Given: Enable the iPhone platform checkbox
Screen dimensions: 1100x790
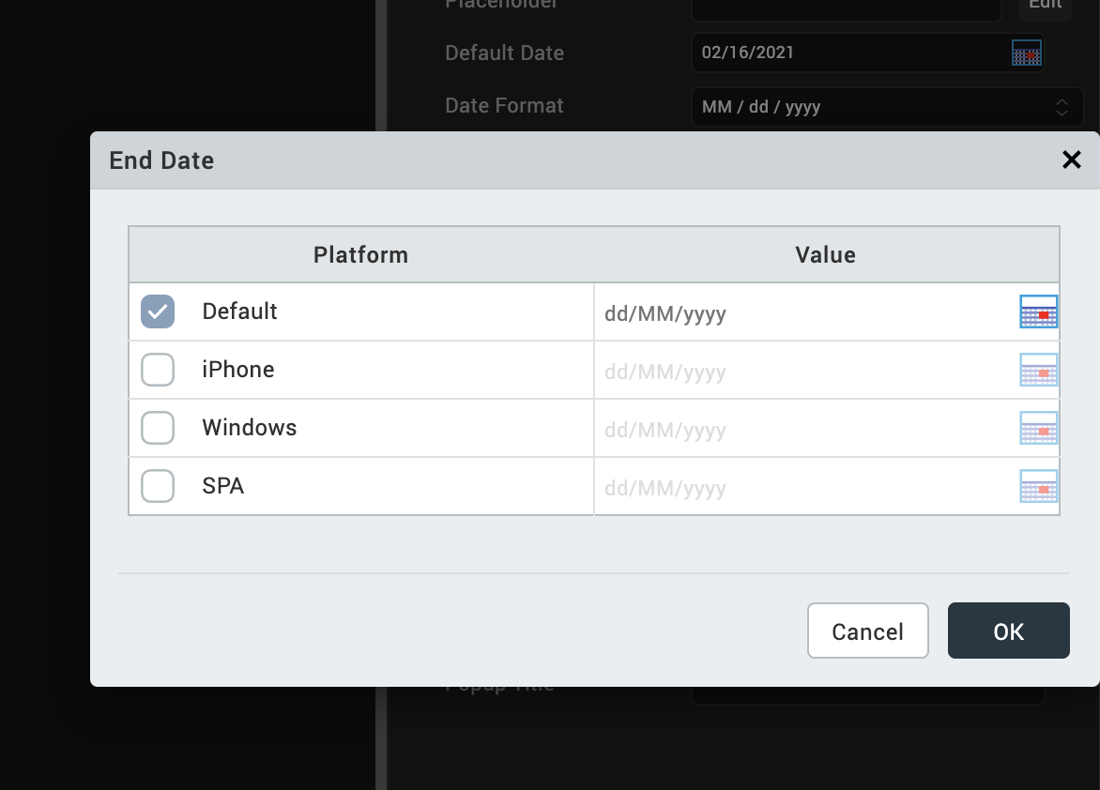Looking at the screenshot, I should [x=158, y=370].
